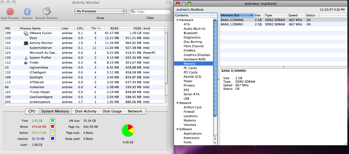The width and height of the screenshot is (349, 154).
Task: Click the process table column options corner
Action: click(166, 28)
